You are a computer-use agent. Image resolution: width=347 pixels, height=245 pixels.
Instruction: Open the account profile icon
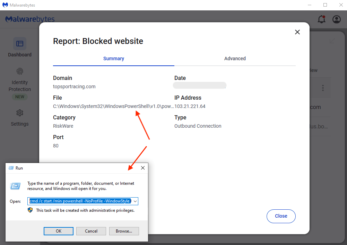337,19
